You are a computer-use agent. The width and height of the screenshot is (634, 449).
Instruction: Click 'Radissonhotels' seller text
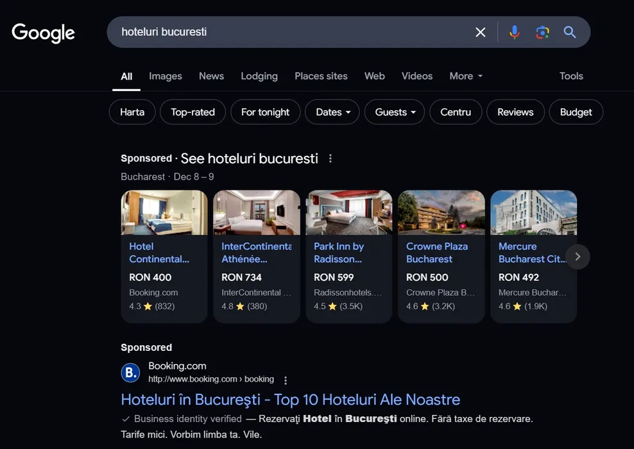pos(348,292)
